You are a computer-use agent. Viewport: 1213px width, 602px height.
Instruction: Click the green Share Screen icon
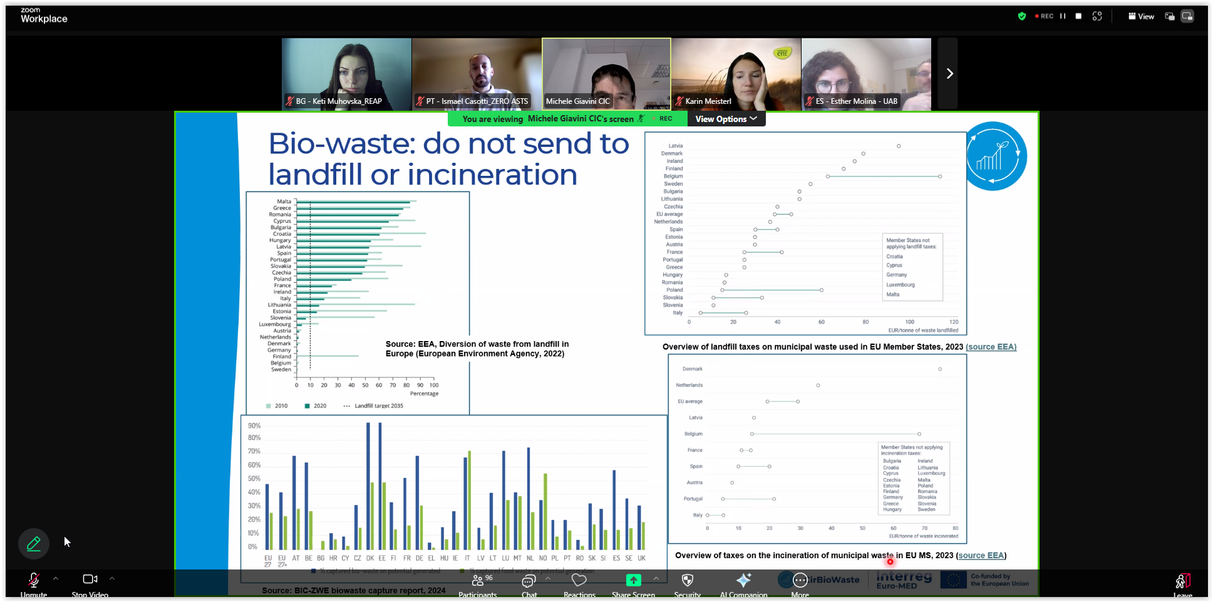pos(633,580)
